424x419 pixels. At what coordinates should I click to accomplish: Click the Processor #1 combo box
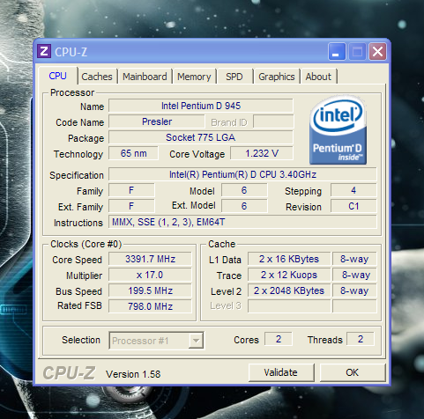[156, 341]
